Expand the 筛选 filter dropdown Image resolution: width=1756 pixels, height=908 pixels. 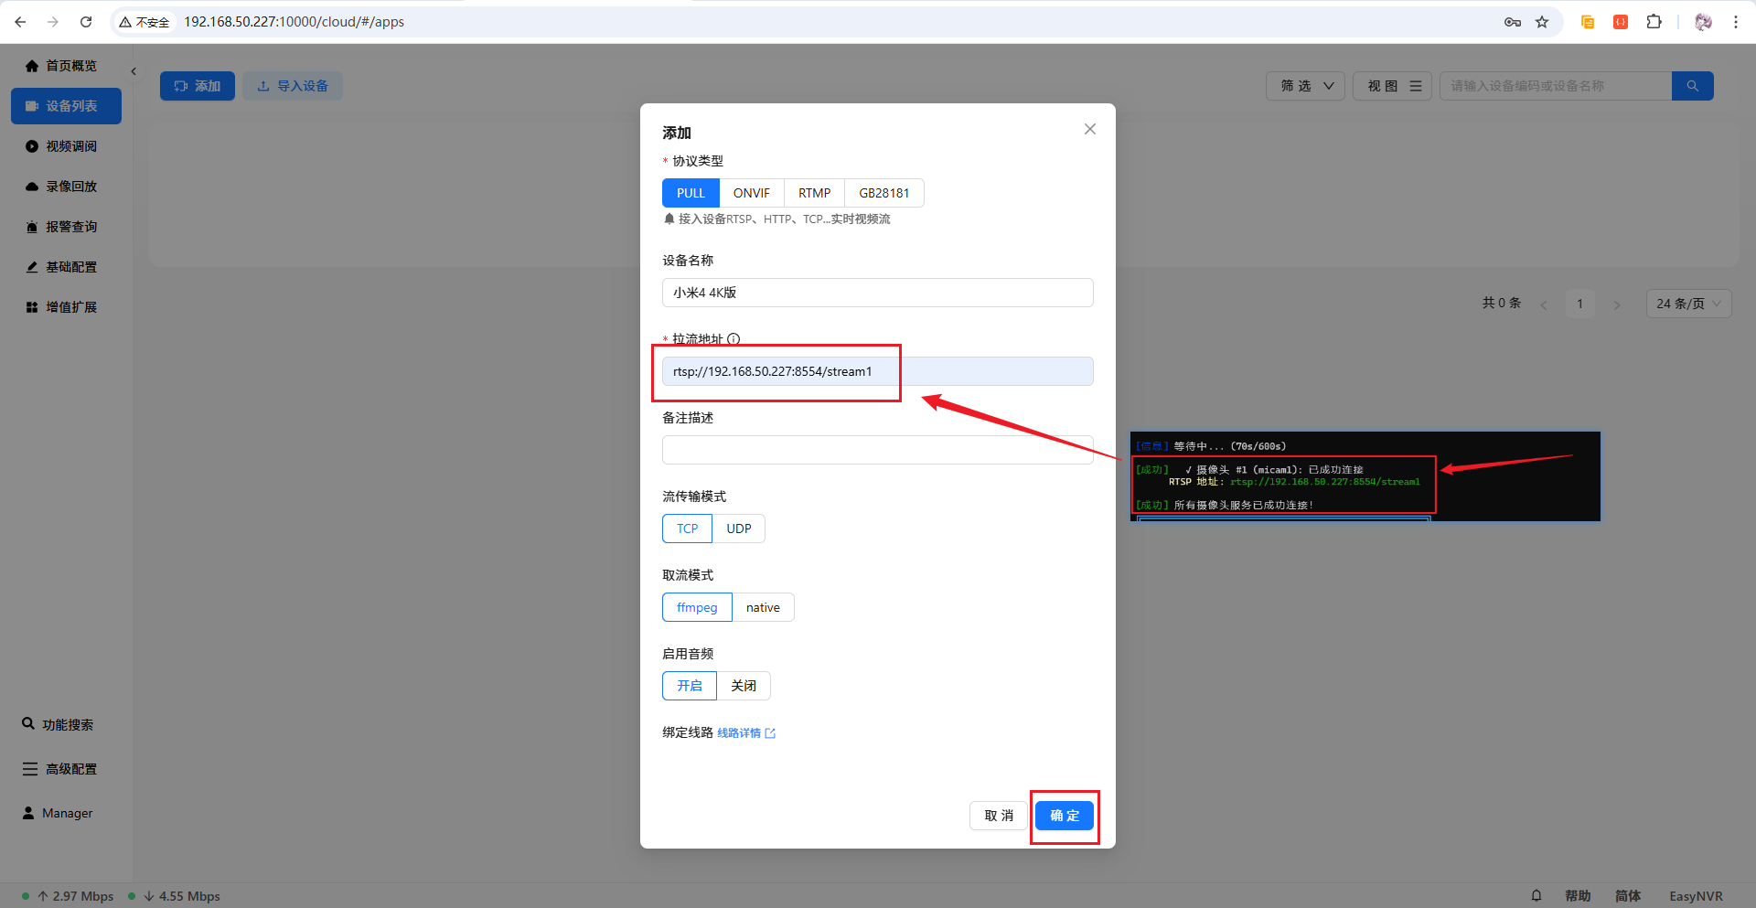1305,86
